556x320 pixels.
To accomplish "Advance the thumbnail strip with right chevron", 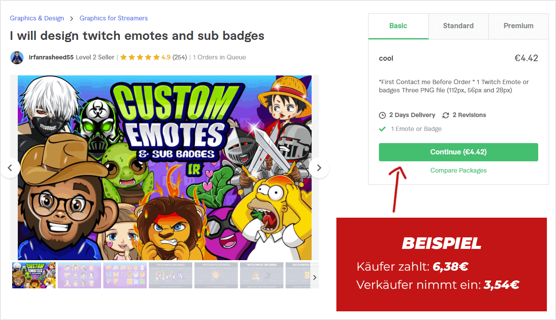I will pos(315,277).
